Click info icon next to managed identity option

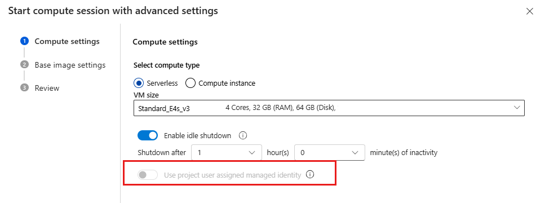[x=310, y=175]
